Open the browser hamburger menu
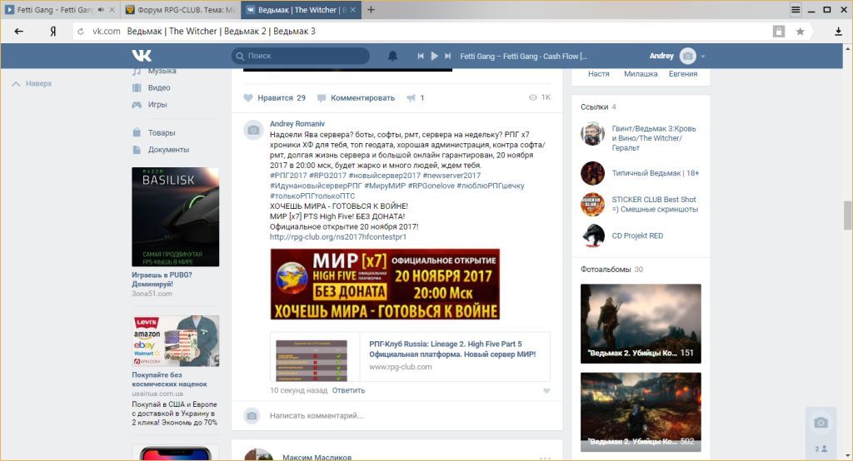Viewport: 853px width, 461px height. [796, 10]
